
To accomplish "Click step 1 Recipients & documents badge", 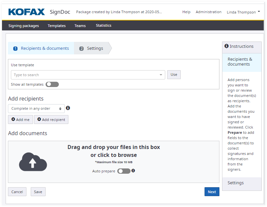I will pyautogui.click(x=15, y=48).
